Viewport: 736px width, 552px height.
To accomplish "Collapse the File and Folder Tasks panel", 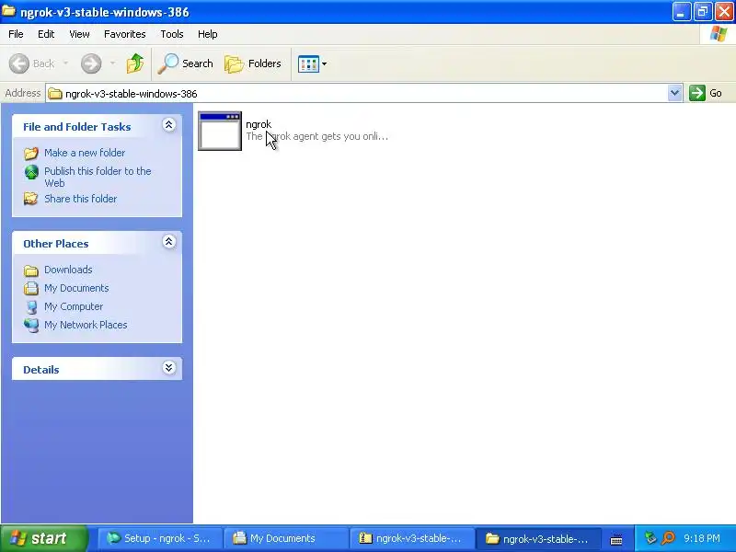I will coord(169,125).
